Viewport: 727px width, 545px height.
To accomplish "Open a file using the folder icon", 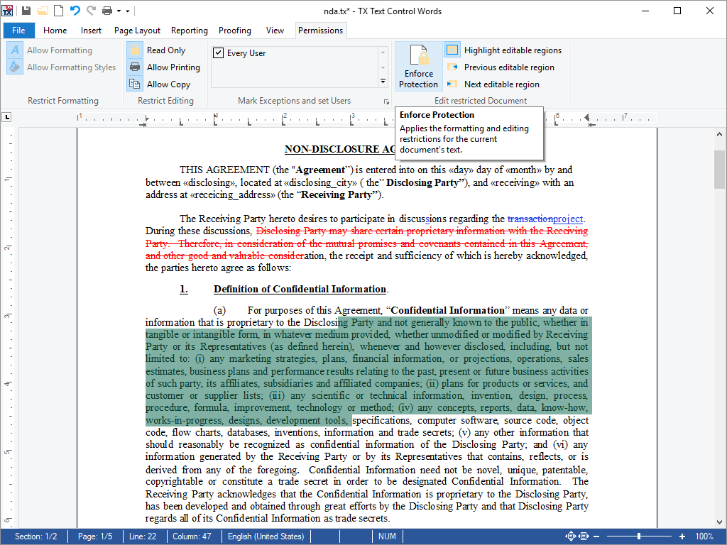I will click(x=43, y=11).
